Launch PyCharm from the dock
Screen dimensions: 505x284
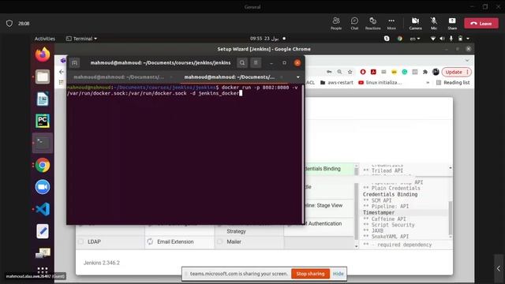tap(43, 121)
